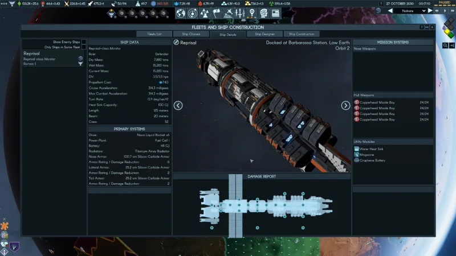The width and height of the screenshot is (456, 256).
Task: Show next ship with right circle arrow
Action: tap(345, 105)
